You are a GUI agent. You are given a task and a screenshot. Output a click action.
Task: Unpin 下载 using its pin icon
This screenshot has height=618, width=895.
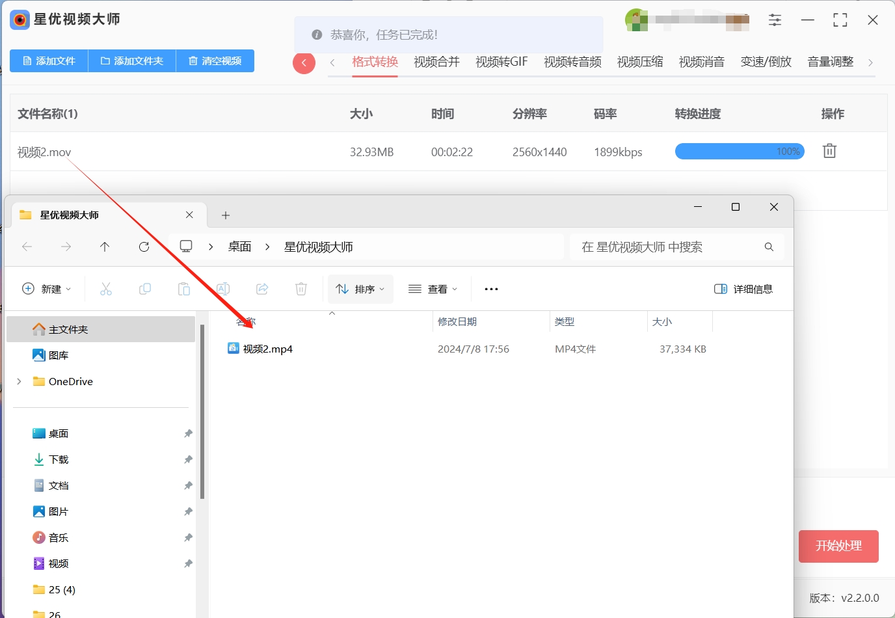(x=188, y=460)
